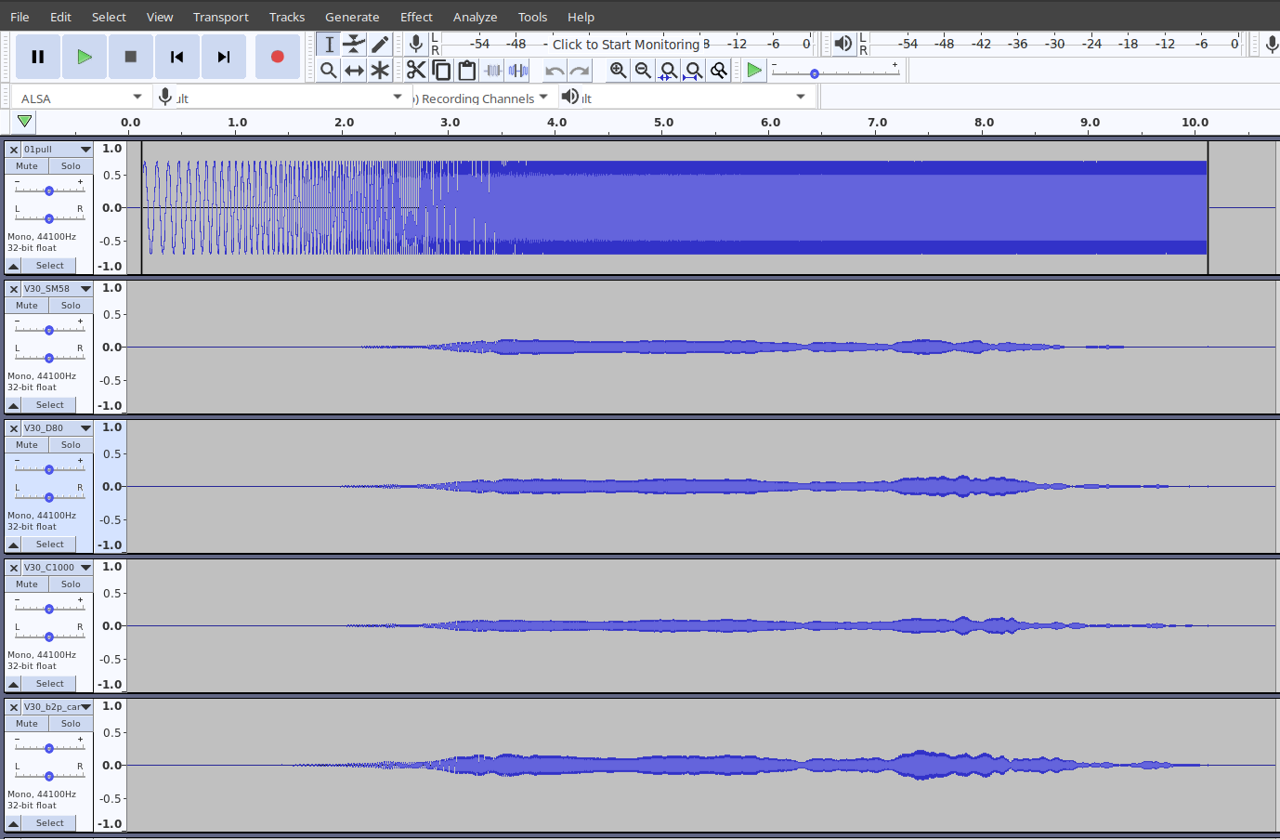Start recording with the Record button
The image size is (1280, 840).
277,57
